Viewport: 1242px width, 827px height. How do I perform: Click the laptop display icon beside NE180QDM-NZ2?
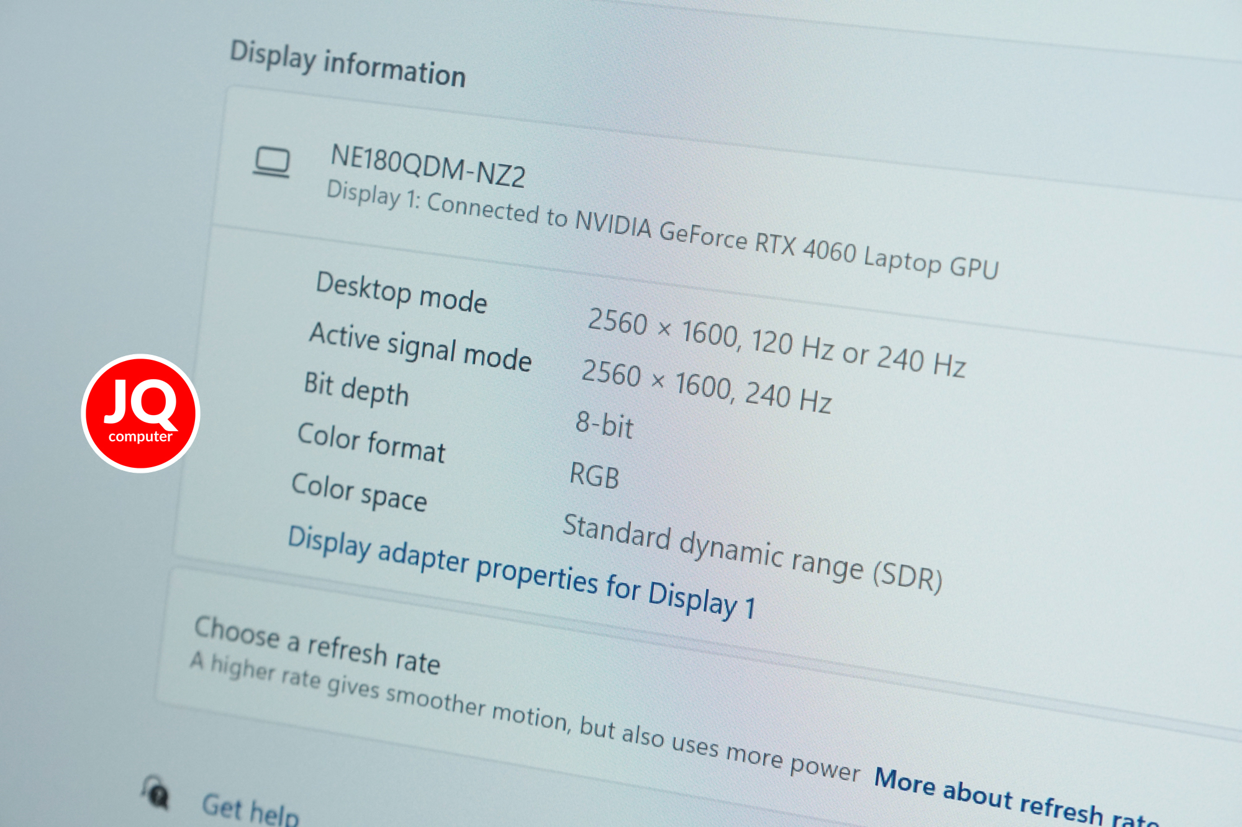point(271,163)
